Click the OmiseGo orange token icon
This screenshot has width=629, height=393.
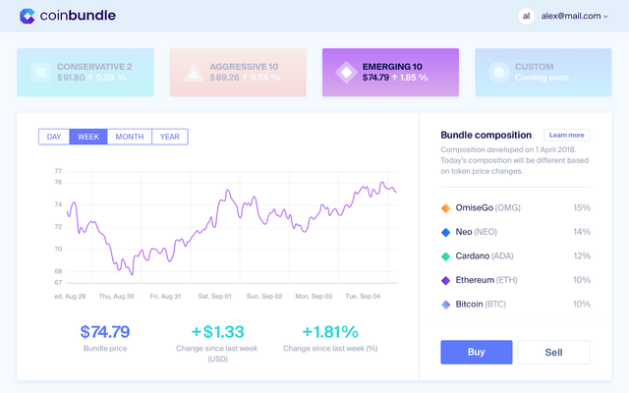(446, 208)
